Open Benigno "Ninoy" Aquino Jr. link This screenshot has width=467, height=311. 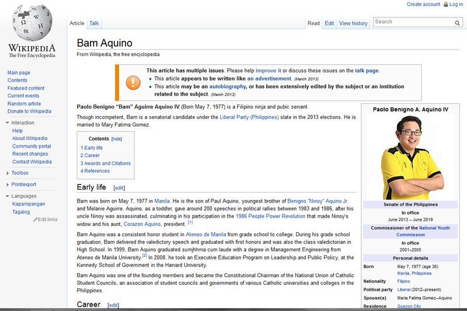pyautogui.click(x=318, y=201)
